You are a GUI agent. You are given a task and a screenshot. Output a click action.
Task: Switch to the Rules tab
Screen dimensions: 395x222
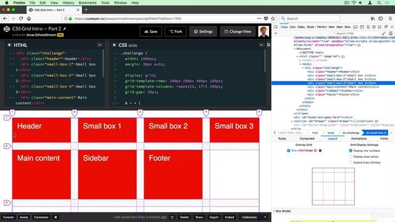tap(282, 139)
